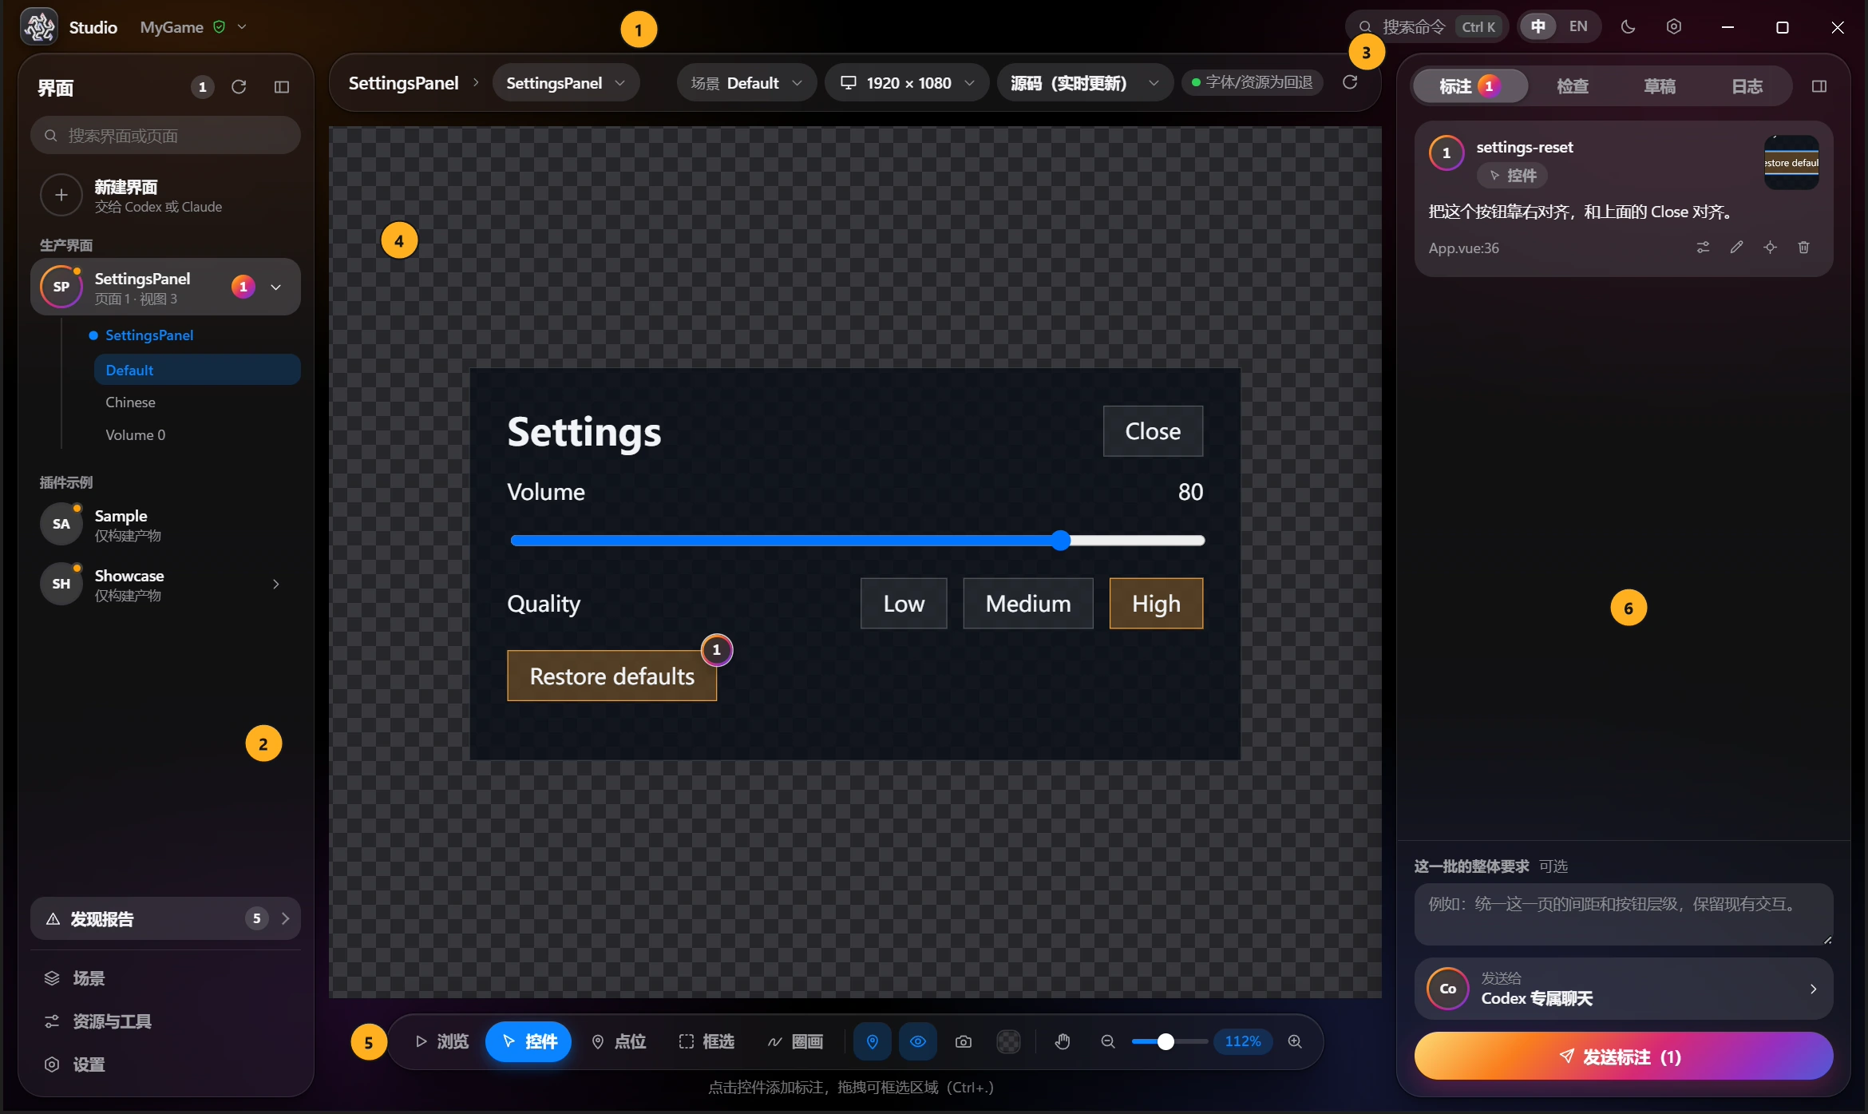
Task: Switch to the 日志 tab
Action: point(1747,86)
